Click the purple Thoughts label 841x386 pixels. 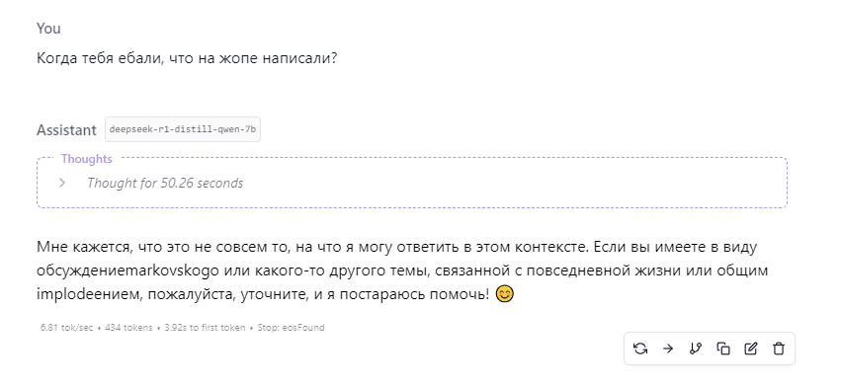click(x=86, y=159)
